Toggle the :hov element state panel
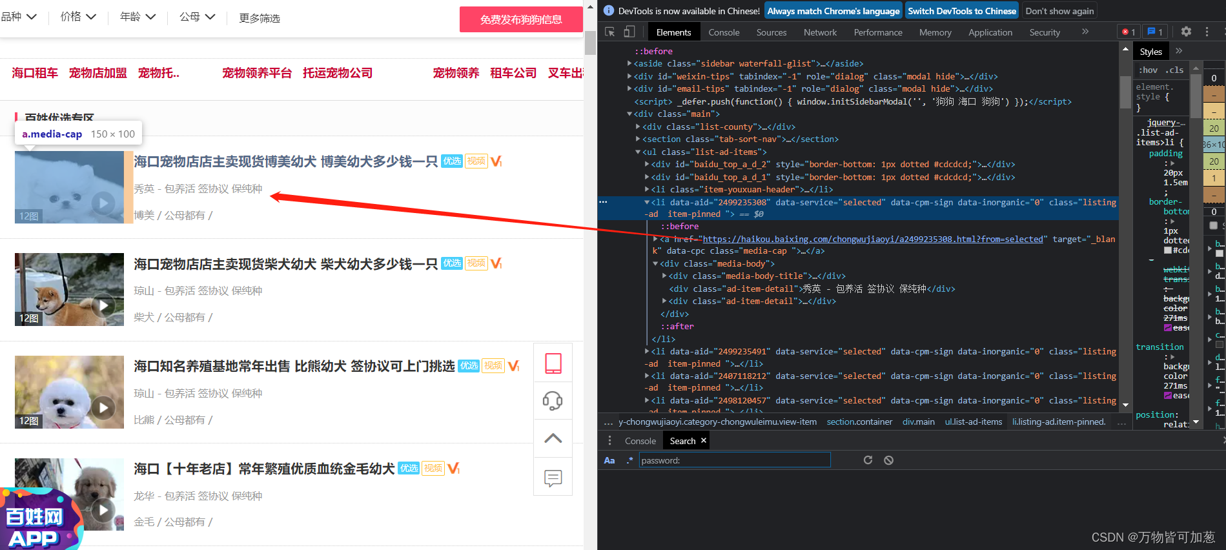1226x550 pixels. [x=1148, y=70]
